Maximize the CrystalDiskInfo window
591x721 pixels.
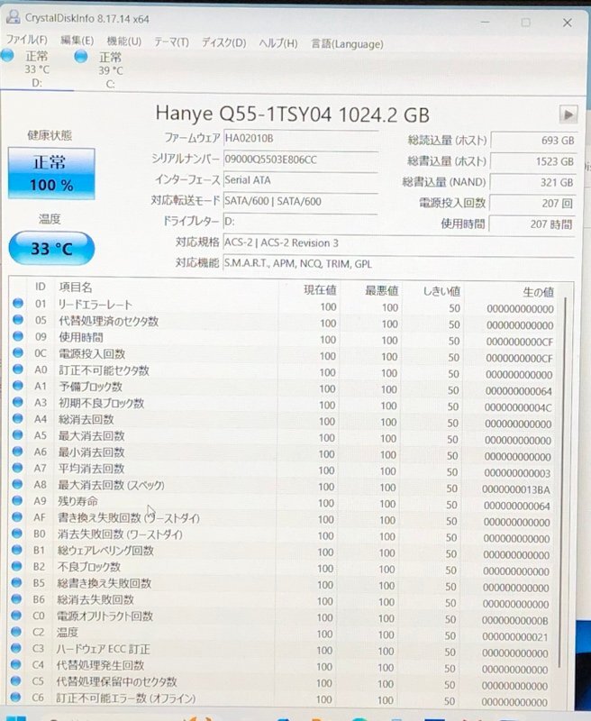pyautogui.click(x=526, y=22)
